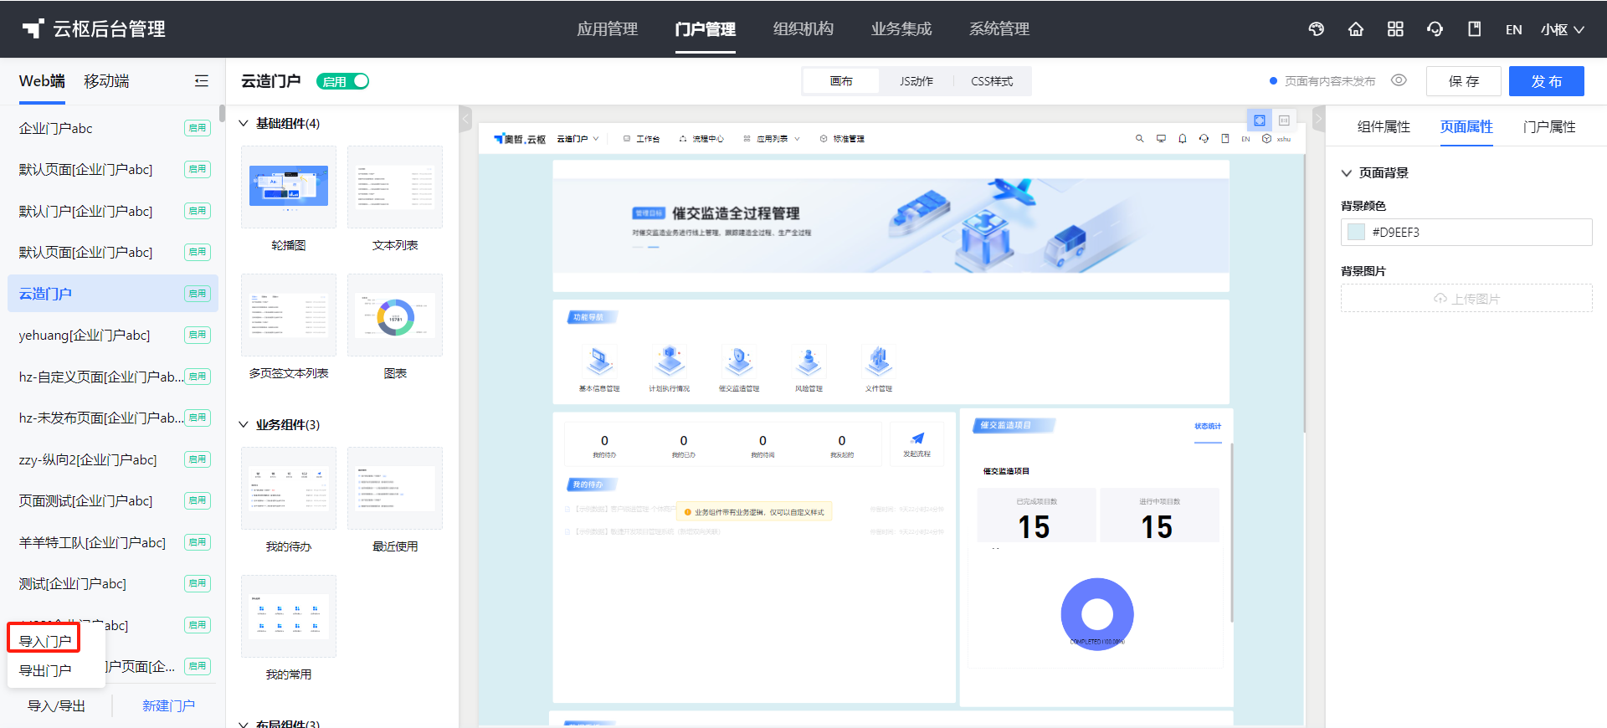This screenshot has width=1607, height=728.
Task: Click the canvas search magnifier icon
Action: [x=1139, y=139]
